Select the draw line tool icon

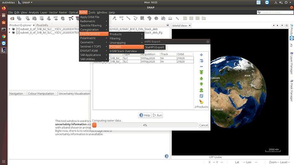point(128,18)
